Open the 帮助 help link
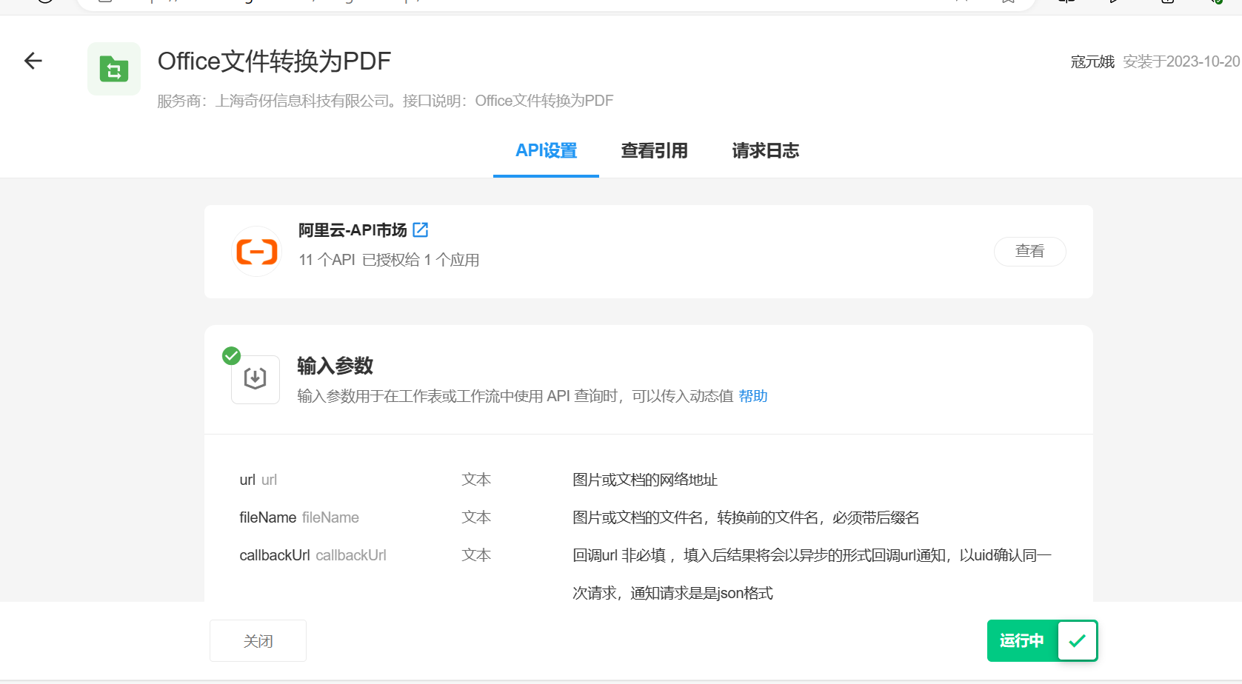The width and height of the screenshot is (1242, 684). [752, 396]
